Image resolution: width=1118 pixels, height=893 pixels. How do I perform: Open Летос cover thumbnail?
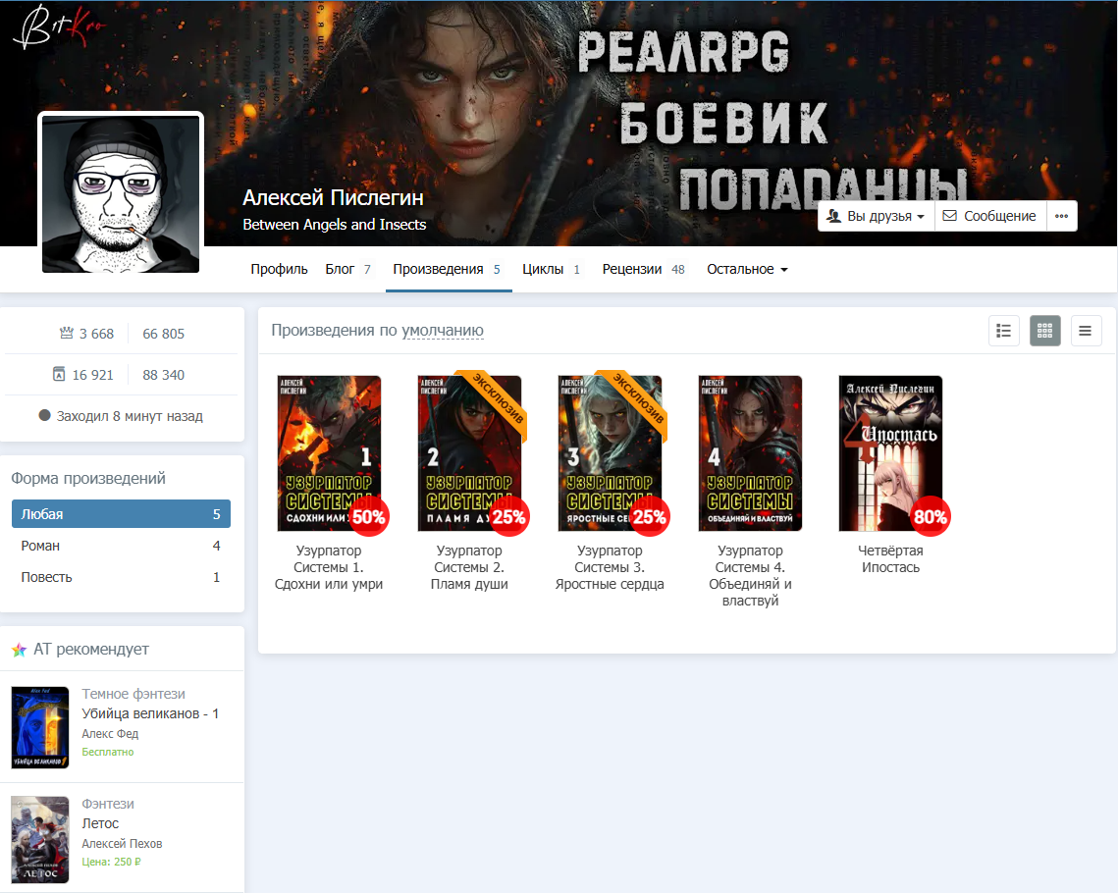tap(40, 840)
